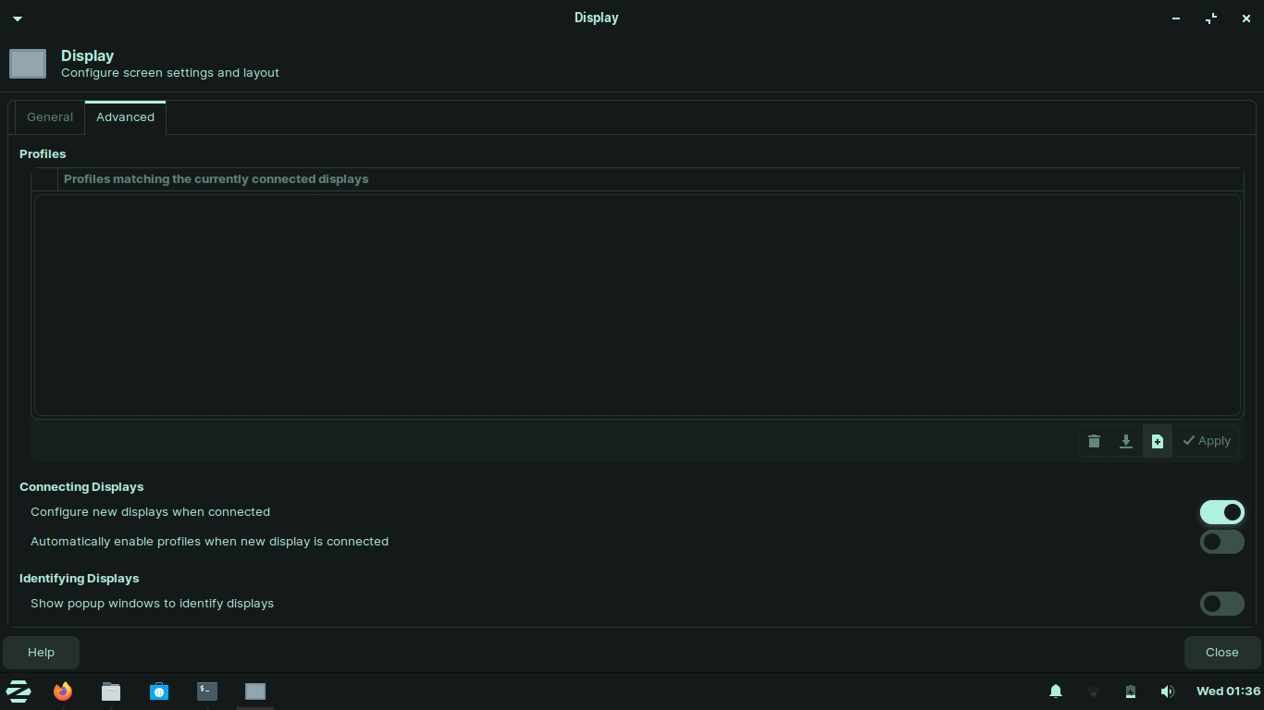This screenshot has height=710, width=1264.
Task: Click the network icon in system tray
Action: (x=1093, y=692)
